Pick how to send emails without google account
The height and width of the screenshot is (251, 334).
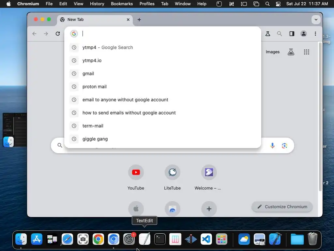click(163, 113)
